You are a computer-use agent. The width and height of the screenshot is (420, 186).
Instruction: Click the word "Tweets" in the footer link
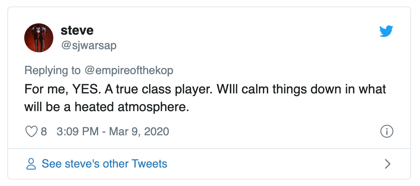click(x=151, y=163)
